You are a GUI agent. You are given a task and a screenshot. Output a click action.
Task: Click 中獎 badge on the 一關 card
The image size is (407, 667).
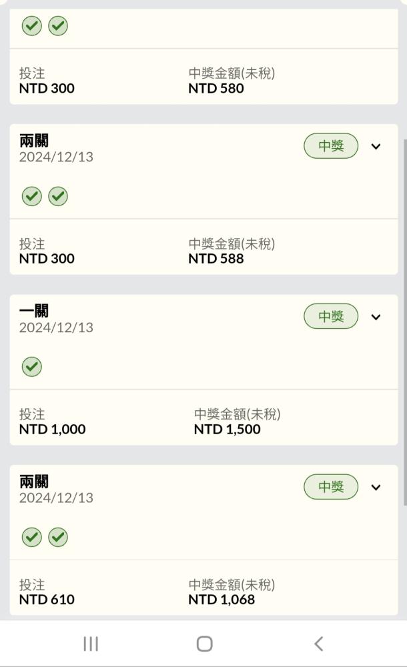[331, 316]
